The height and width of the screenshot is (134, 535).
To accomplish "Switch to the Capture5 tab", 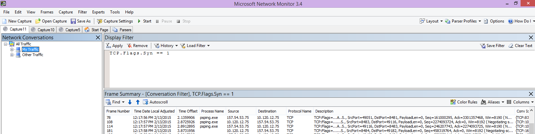I will pyautogui.click(x=69, y=30).
